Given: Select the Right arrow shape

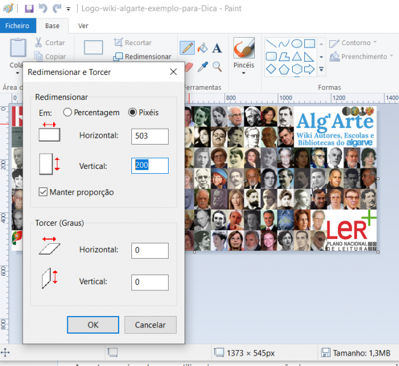Looking at the screenshot, I should pyautogui.click(x=309, y=69).
